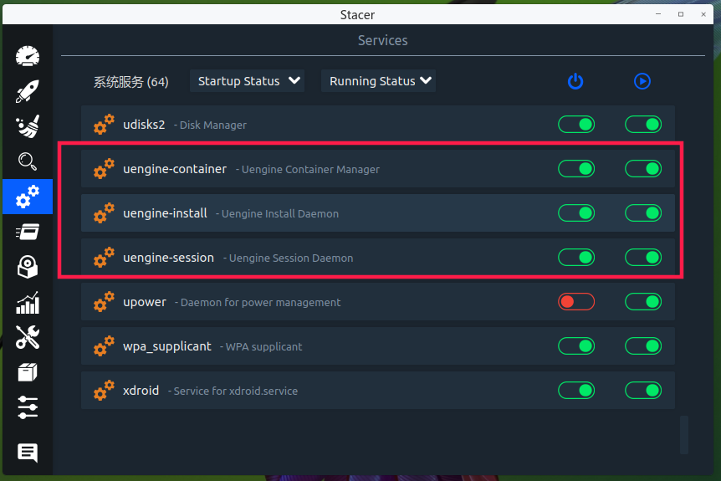Open the Uninstaller disk icon
Image resolution: width=721 pixels, height=481 pixels.
[x=28, y=267]
